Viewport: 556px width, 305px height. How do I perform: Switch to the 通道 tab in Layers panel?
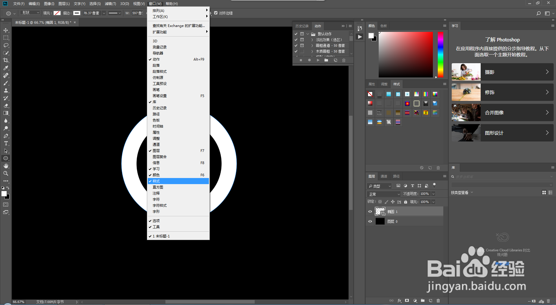(384, 176)
